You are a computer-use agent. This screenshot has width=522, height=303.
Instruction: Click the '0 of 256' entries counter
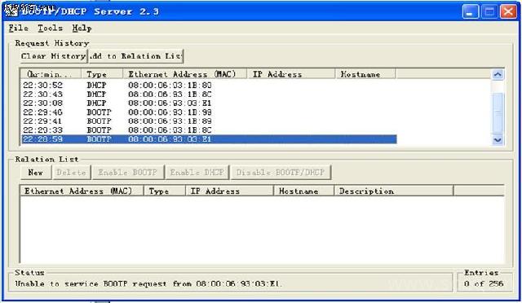tap(484, 284)
